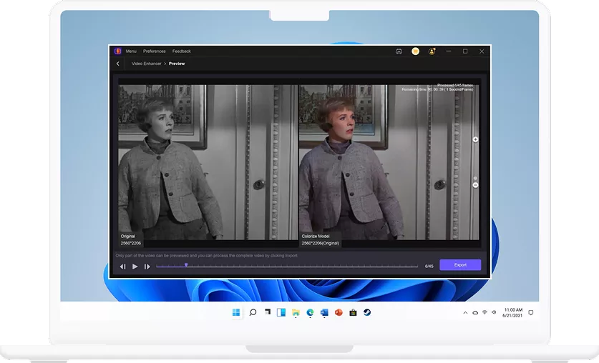This screenshot has height=363, width=599.
Task: Open Microsoft Store from taskbar
Action: (x=353, y=313)
